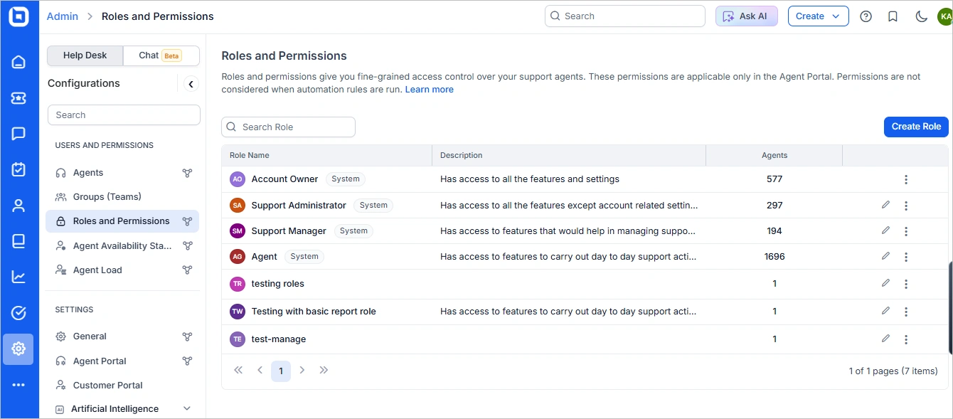Viewport: 953px width, 419px height.
Task: Follow the Learn more link
Action: tap(429, 90)
